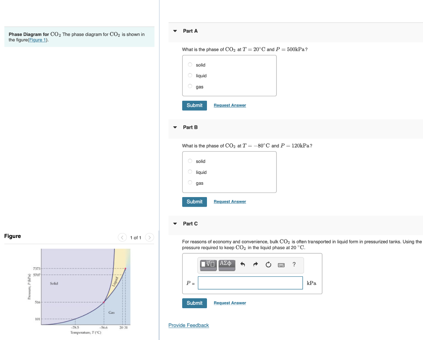The image size is (423, 340).
Task: Select gas phase in Part A
Action: 190,86
